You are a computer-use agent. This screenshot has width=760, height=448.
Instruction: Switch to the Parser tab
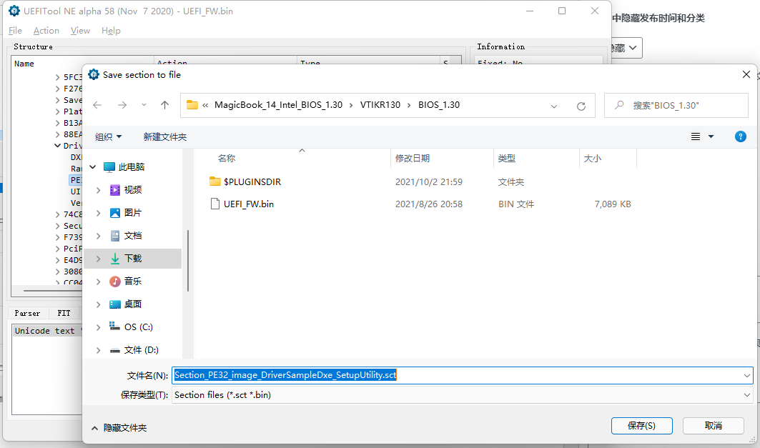[28, 314]
